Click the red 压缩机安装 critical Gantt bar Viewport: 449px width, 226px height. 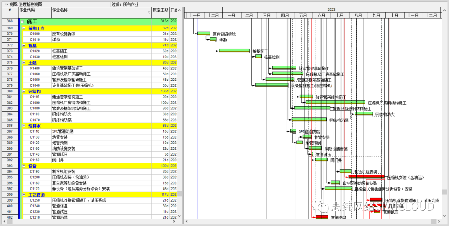tap(367, 177)
